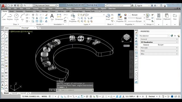Click the Plot print icon in quick access toolbar
This screenshot has width=182, height=102.
tap(21, 5)
